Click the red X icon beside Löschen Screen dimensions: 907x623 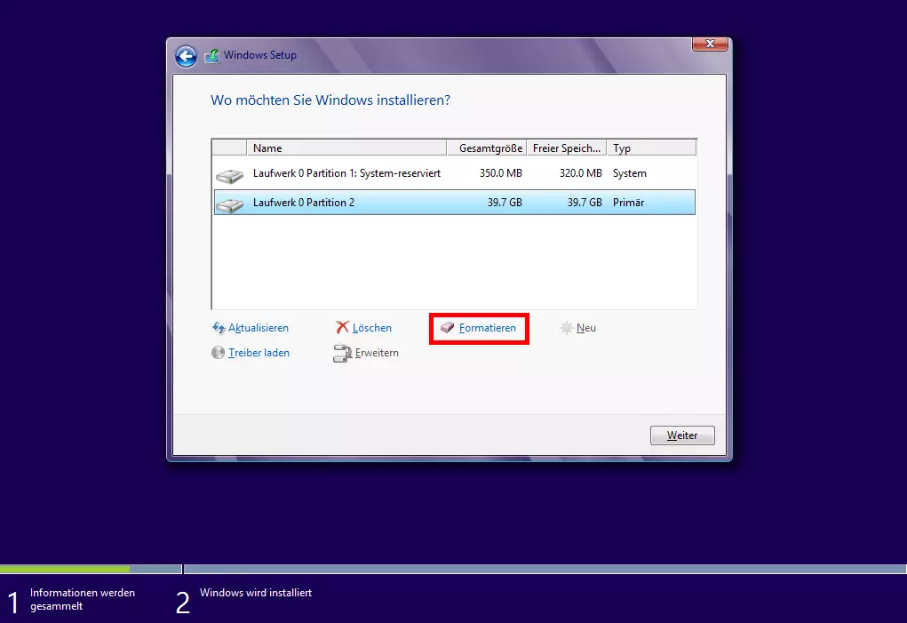tap(342, 327)
